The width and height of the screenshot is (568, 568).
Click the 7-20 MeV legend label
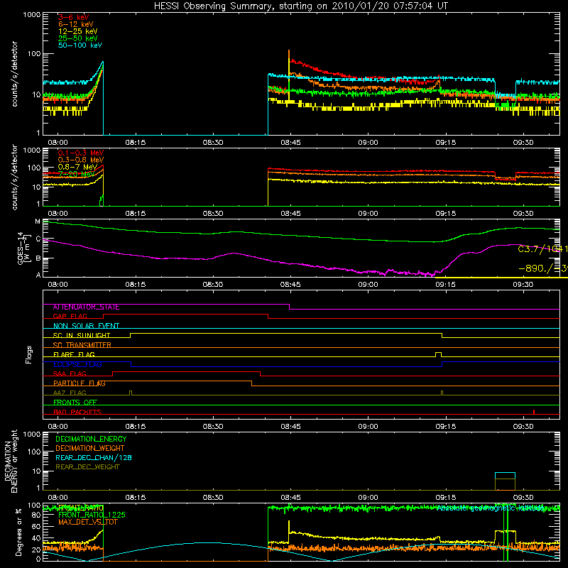click(x=76, y=174)
